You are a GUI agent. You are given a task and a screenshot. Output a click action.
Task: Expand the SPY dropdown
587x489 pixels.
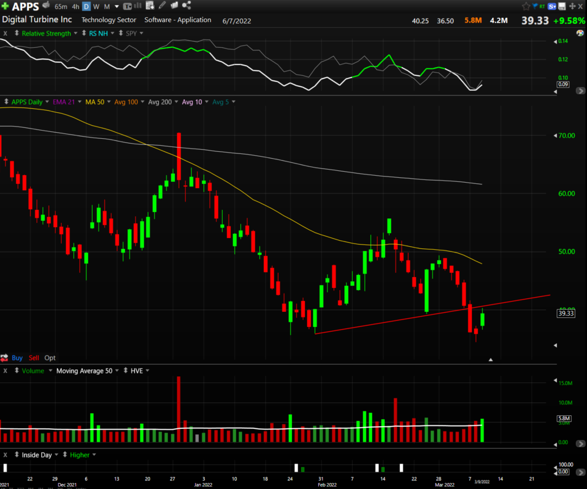[141, 33]
